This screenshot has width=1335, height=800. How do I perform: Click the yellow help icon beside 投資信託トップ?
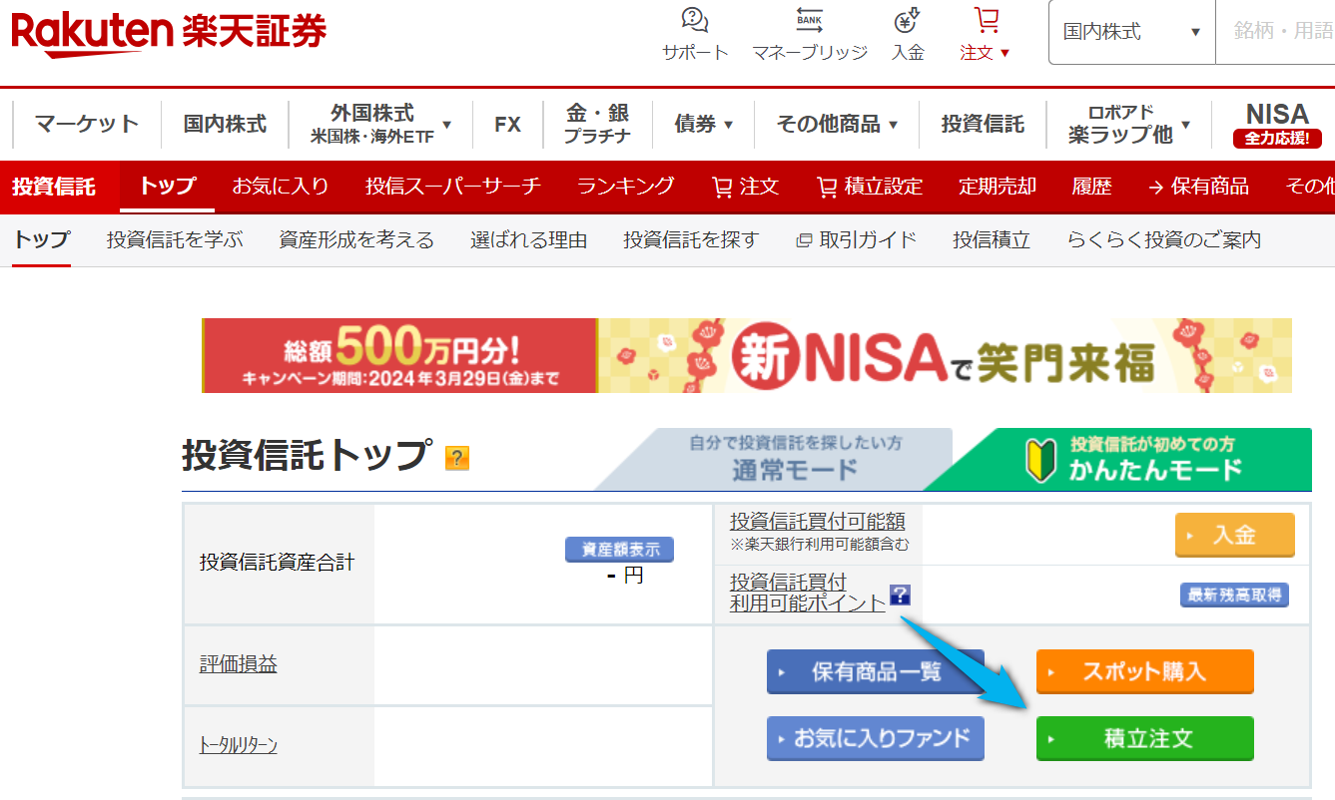coord(457,458)
